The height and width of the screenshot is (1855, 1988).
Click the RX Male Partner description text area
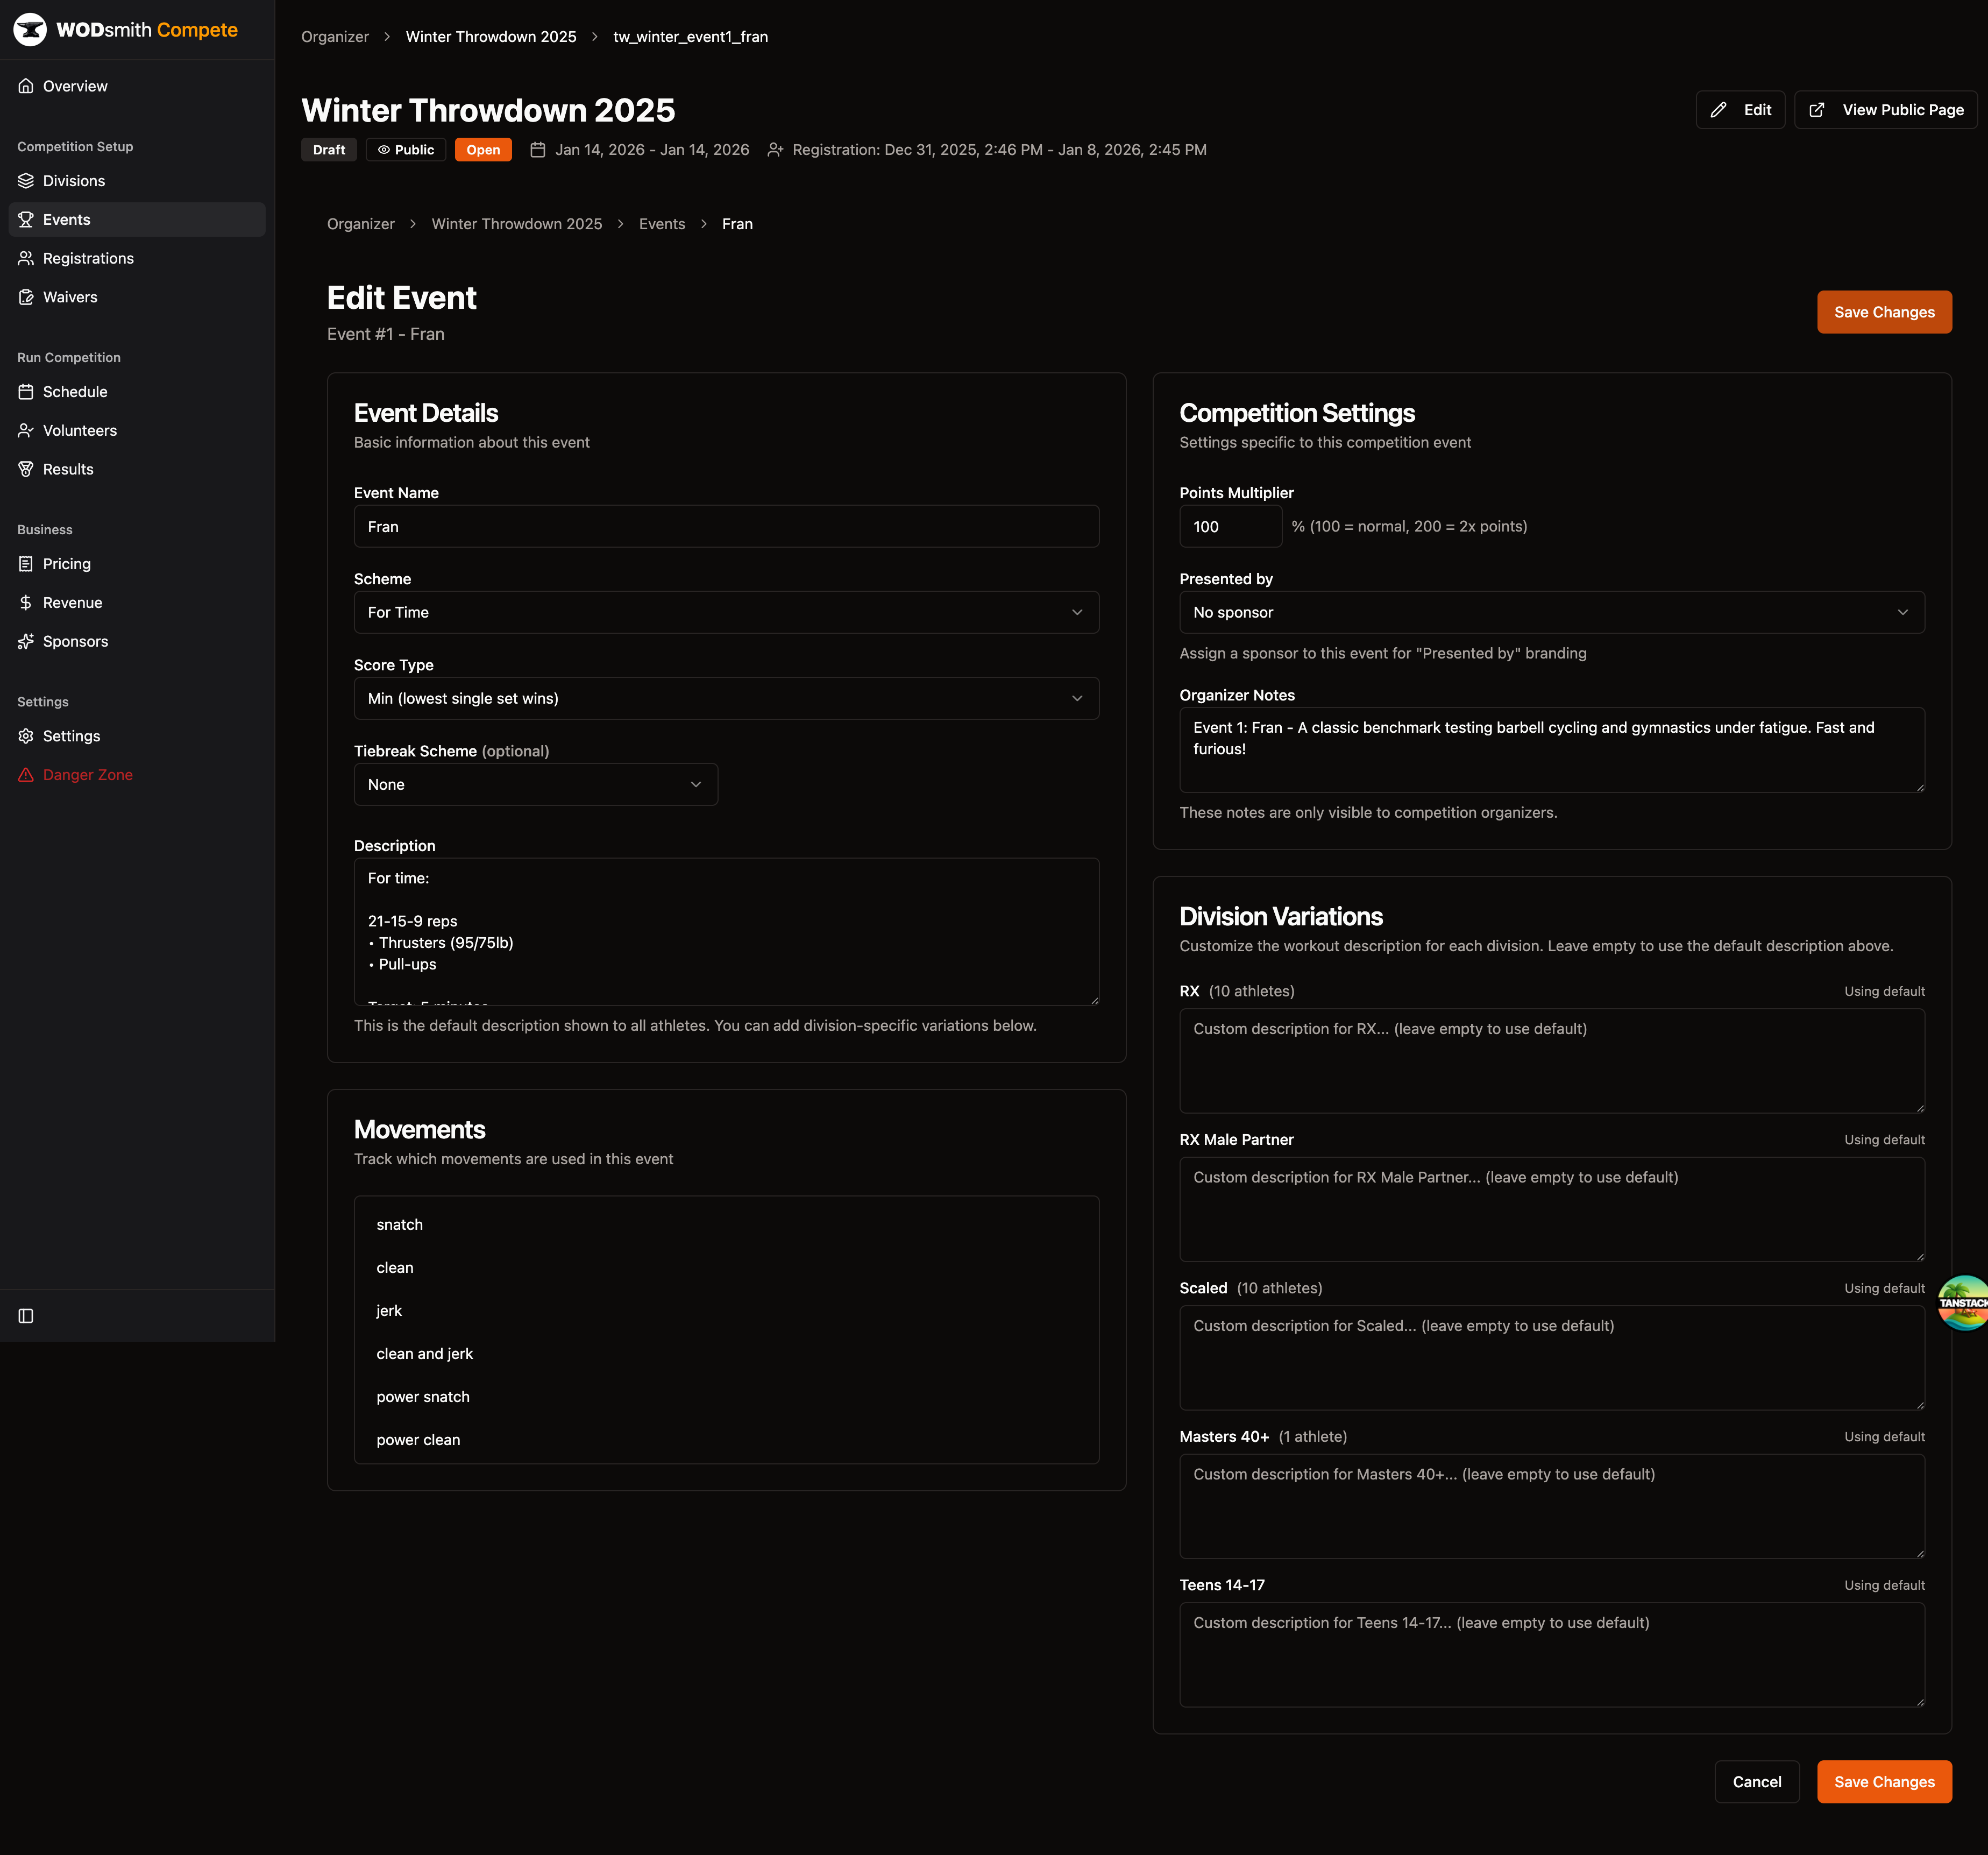[x=1552, y=1209]
